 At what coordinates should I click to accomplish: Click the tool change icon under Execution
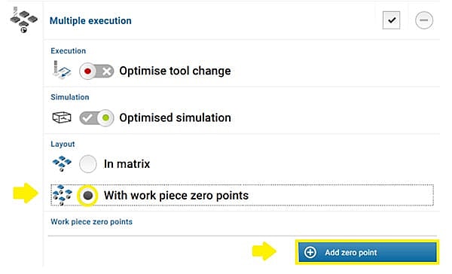click(x=62, y=70)
